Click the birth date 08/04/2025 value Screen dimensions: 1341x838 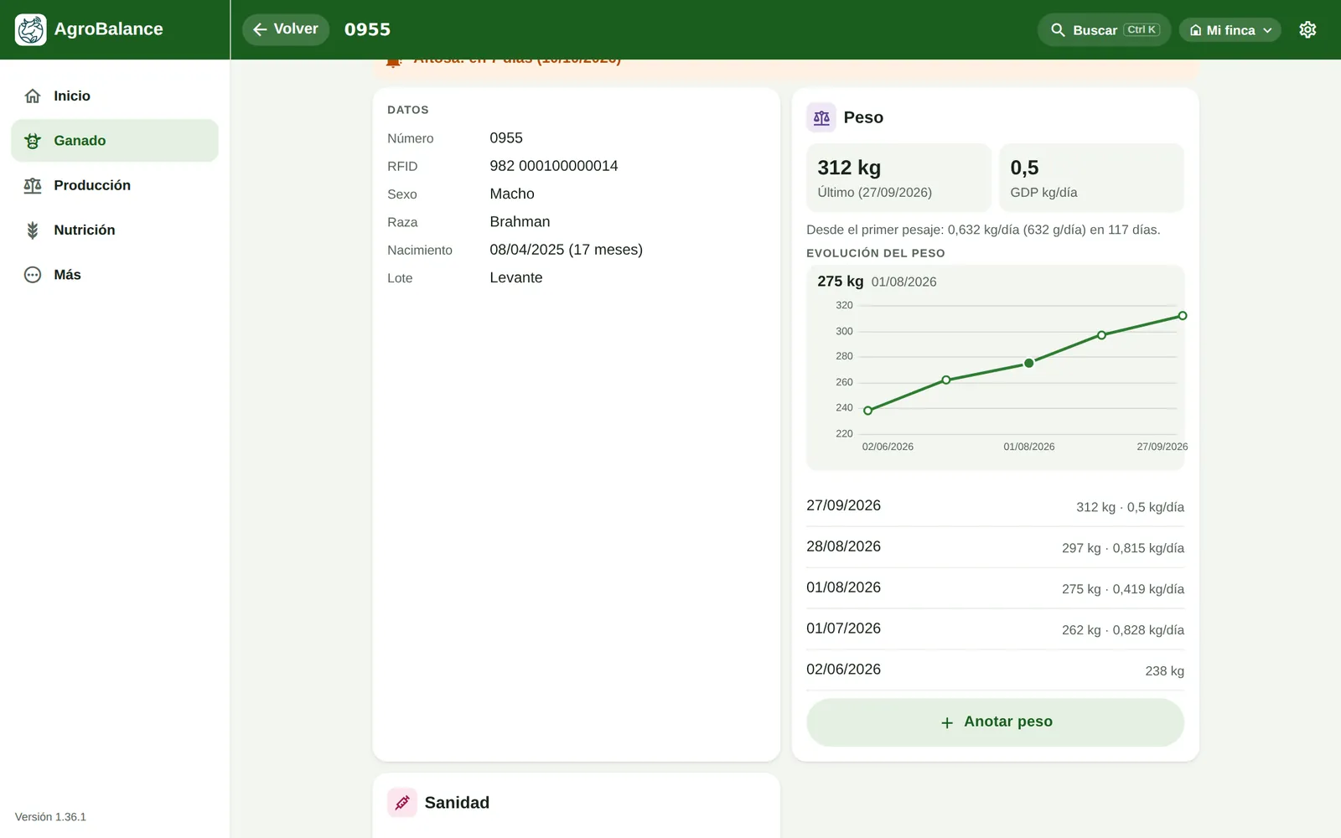(567, 250)
